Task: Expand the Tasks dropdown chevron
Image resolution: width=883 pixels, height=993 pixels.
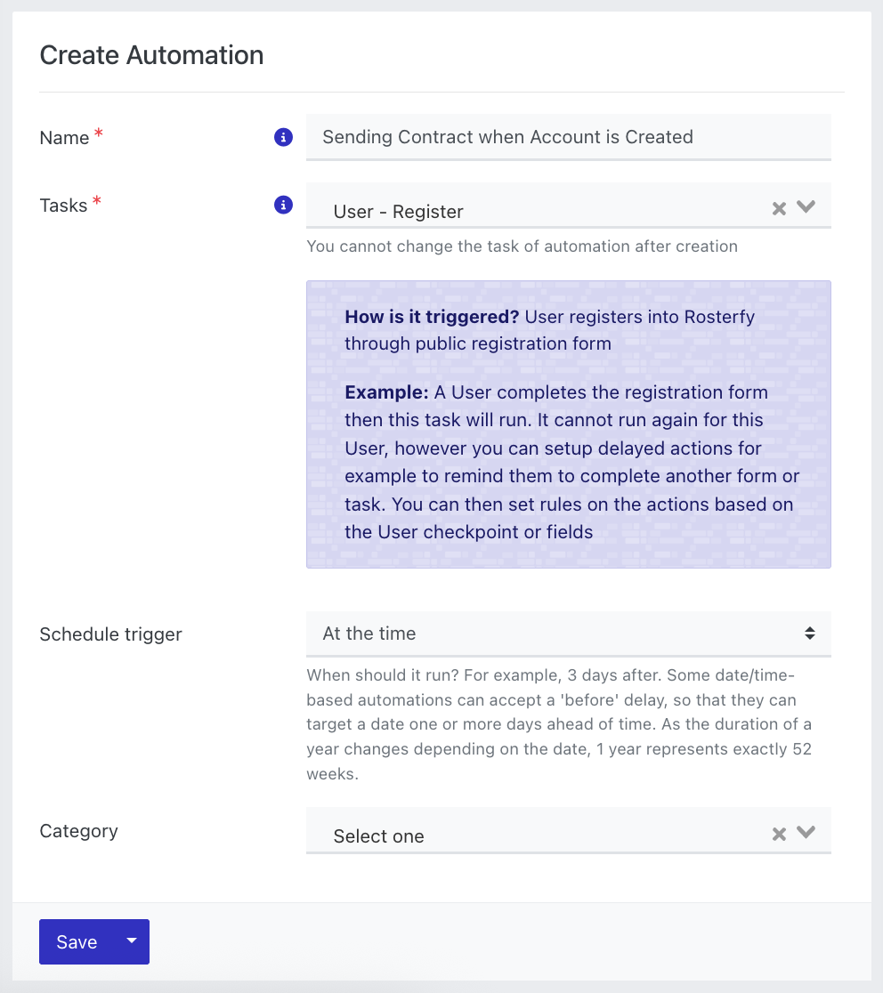Action: point(806,206)
